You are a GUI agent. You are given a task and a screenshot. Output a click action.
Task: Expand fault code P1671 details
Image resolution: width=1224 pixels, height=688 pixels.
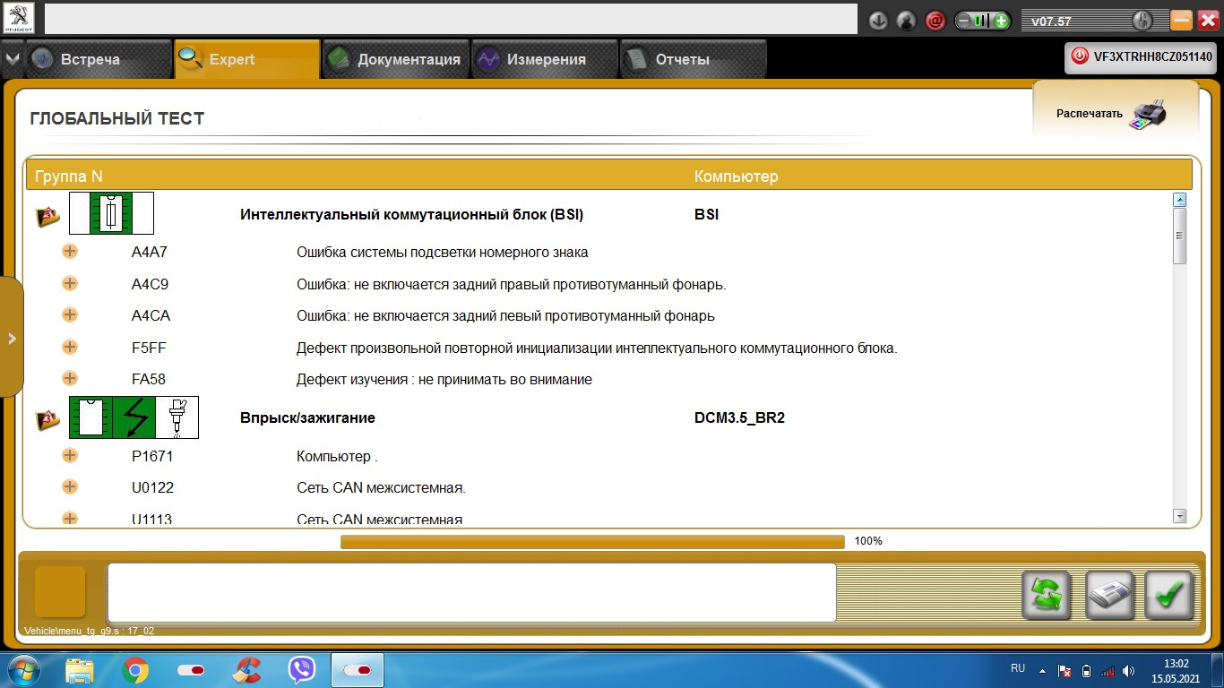click(x=70, y=455)
